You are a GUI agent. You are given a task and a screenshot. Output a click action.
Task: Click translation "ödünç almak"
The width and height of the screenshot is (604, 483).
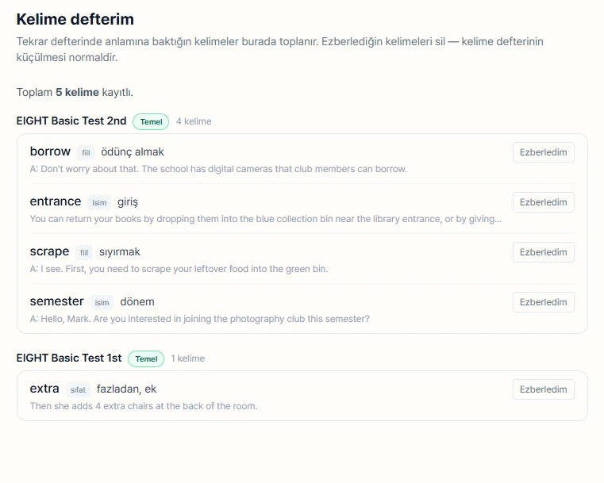click(x=133, y=152)
